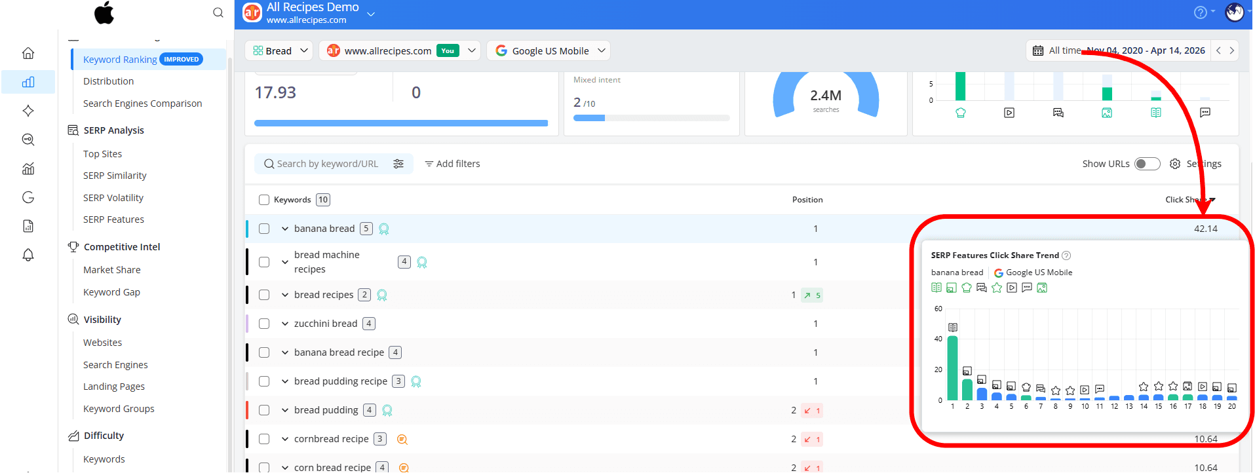
Task: Expand the bread pudding row chevron
Action: point(285,410)
